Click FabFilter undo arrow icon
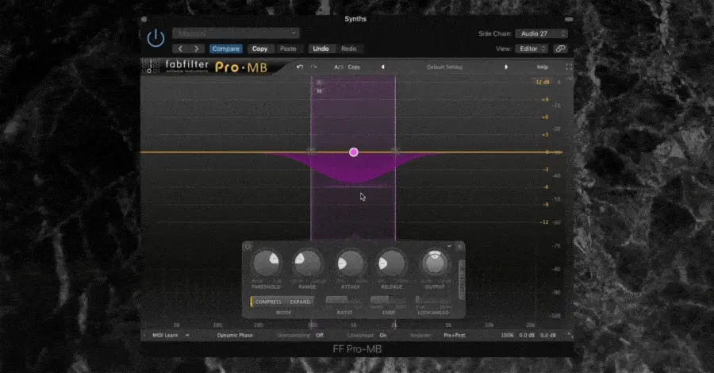Viewport: 714px width, 373px height. tap(300, 67)
